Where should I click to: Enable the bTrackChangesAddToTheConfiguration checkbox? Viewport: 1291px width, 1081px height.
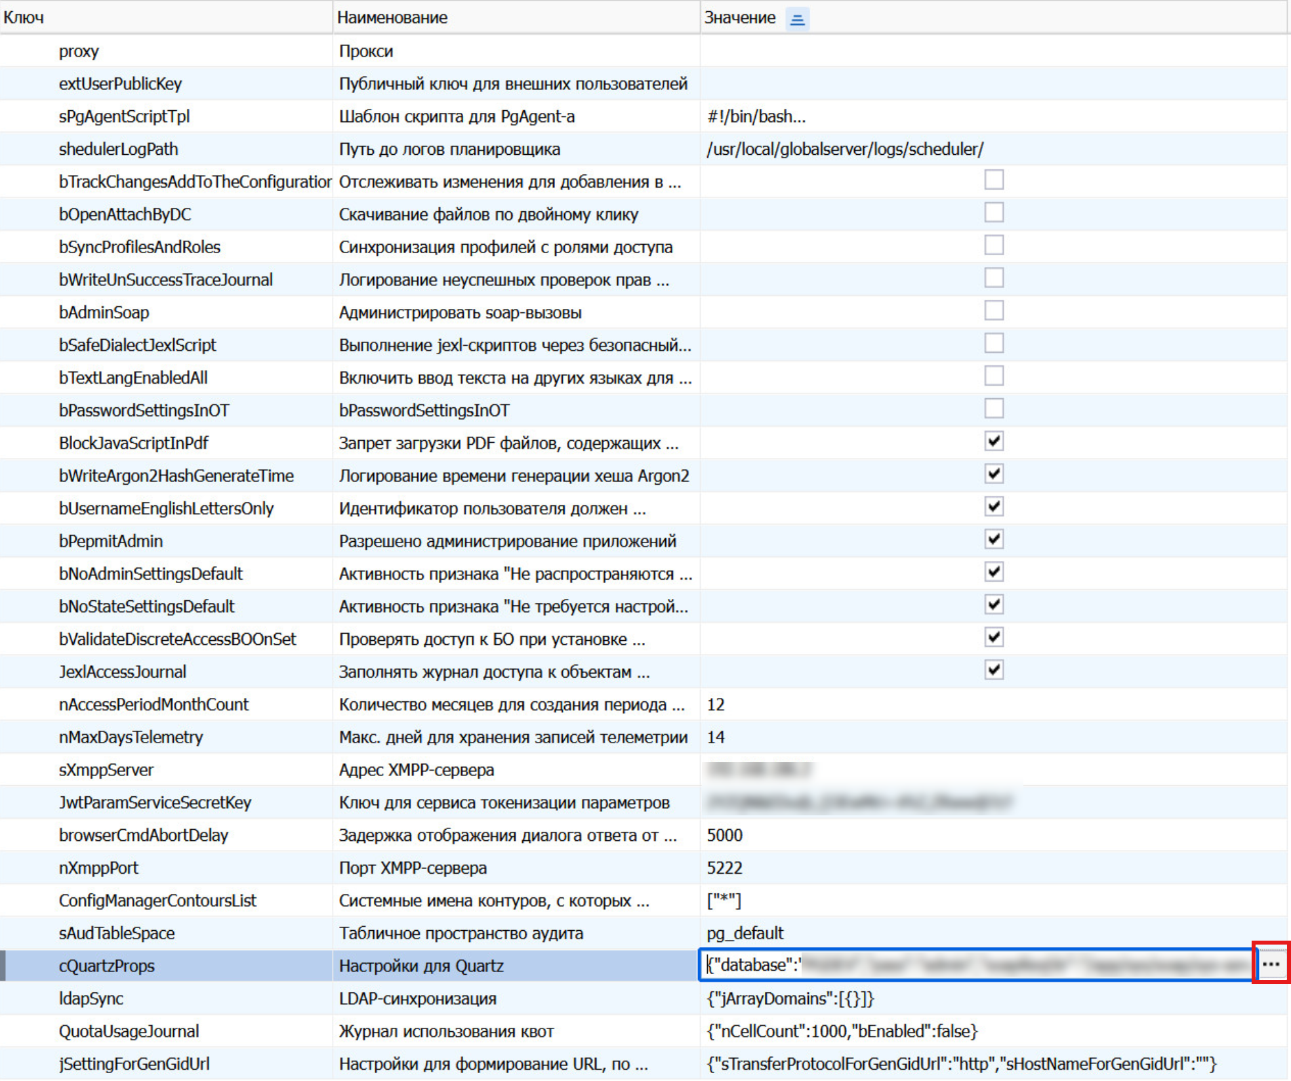(x=993, y=180)
